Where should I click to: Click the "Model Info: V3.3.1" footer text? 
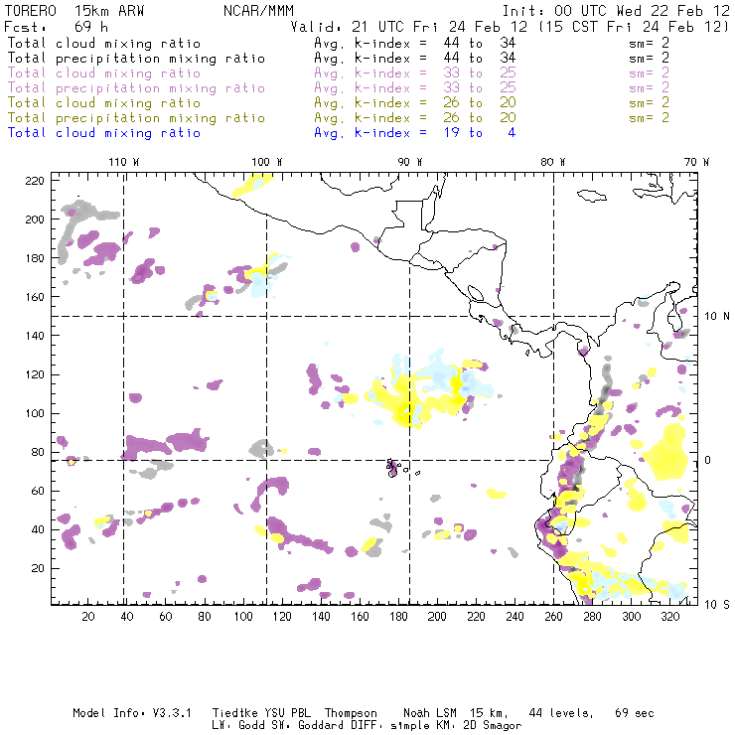pyautogui.click(x=132, y=713)
